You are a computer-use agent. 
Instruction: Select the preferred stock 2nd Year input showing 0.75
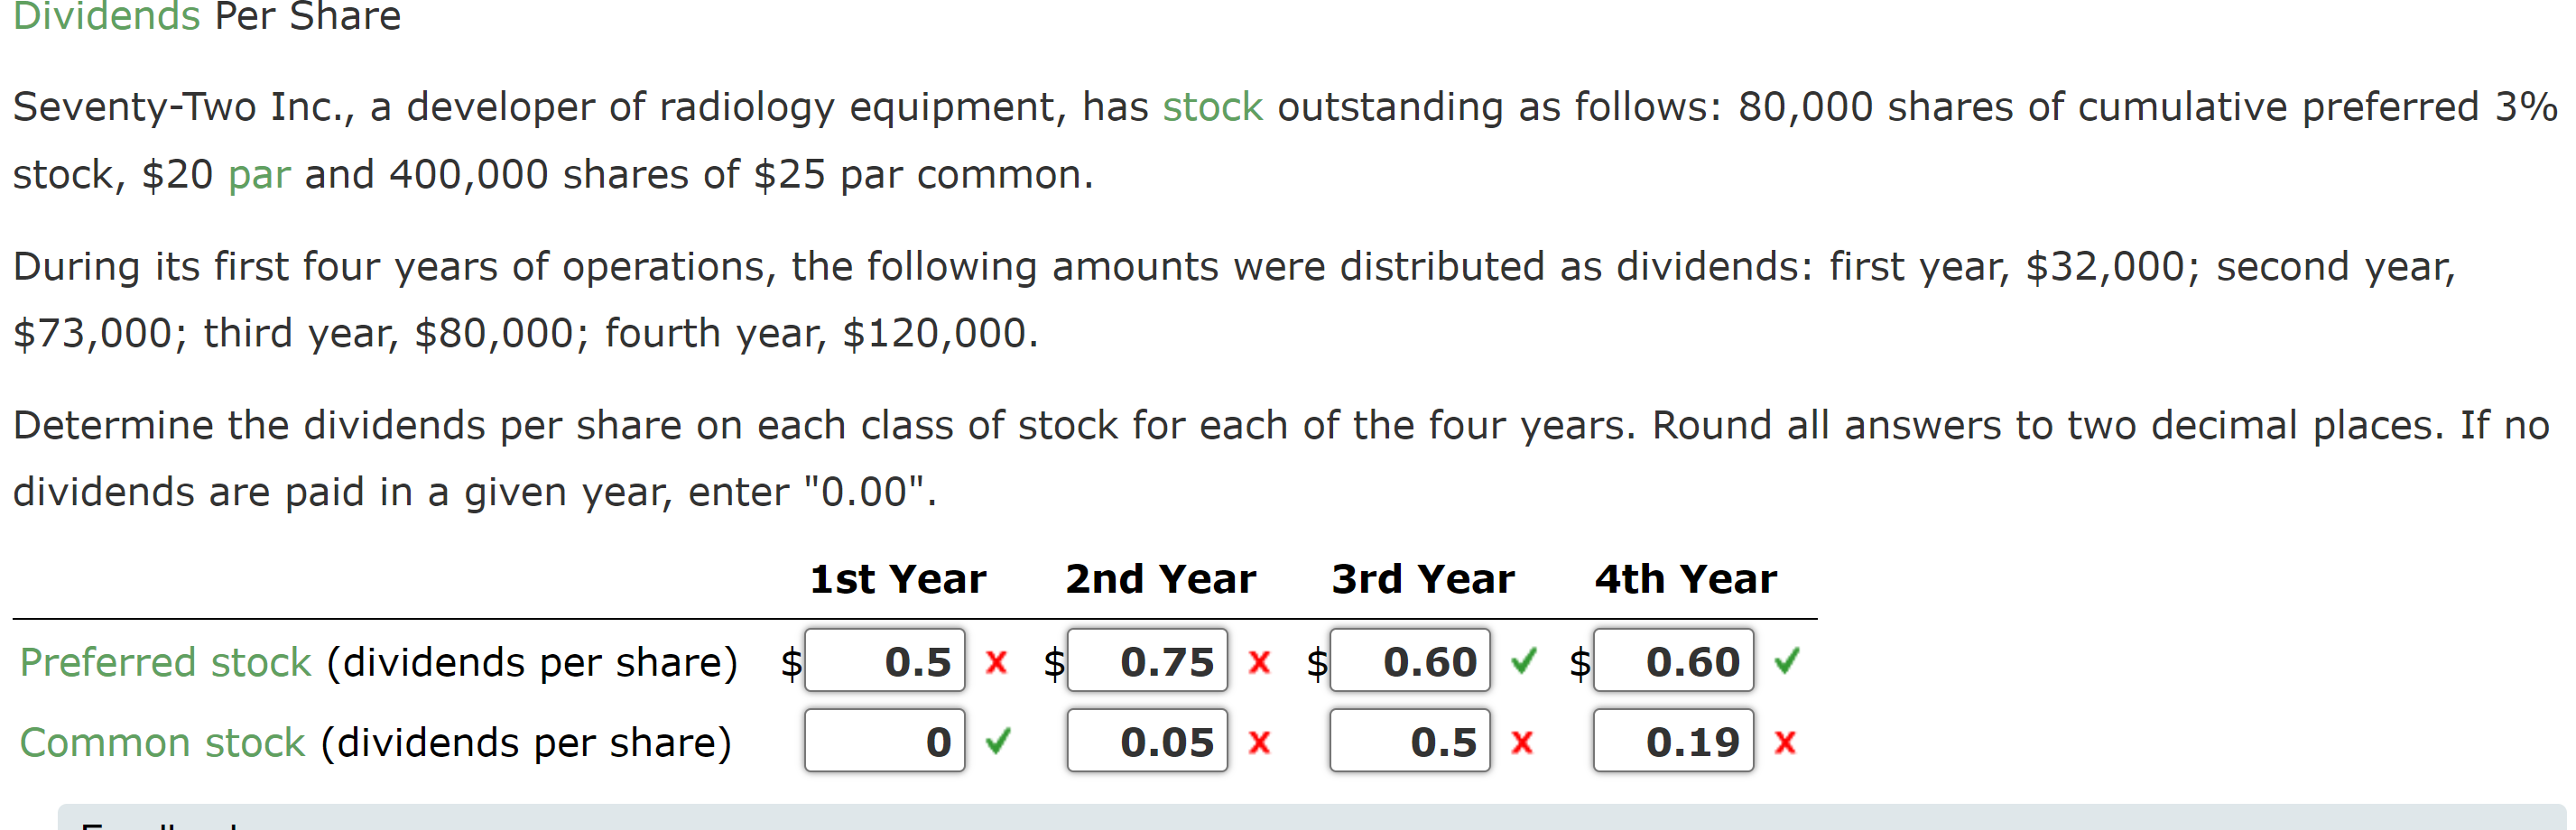[x=1147, y=662]
